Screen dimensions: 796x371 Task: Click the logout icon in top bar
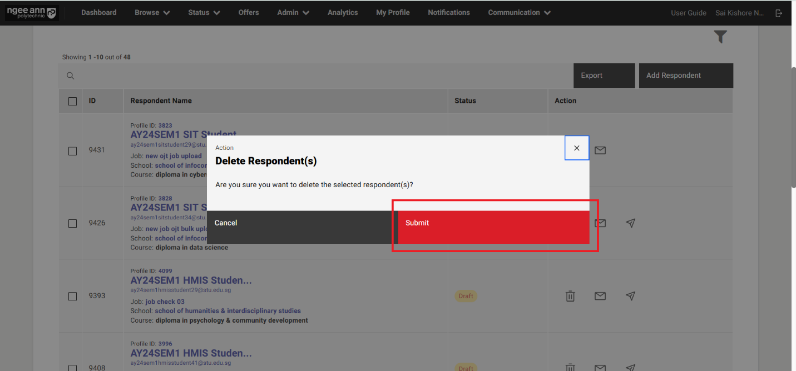coord(779,13)
